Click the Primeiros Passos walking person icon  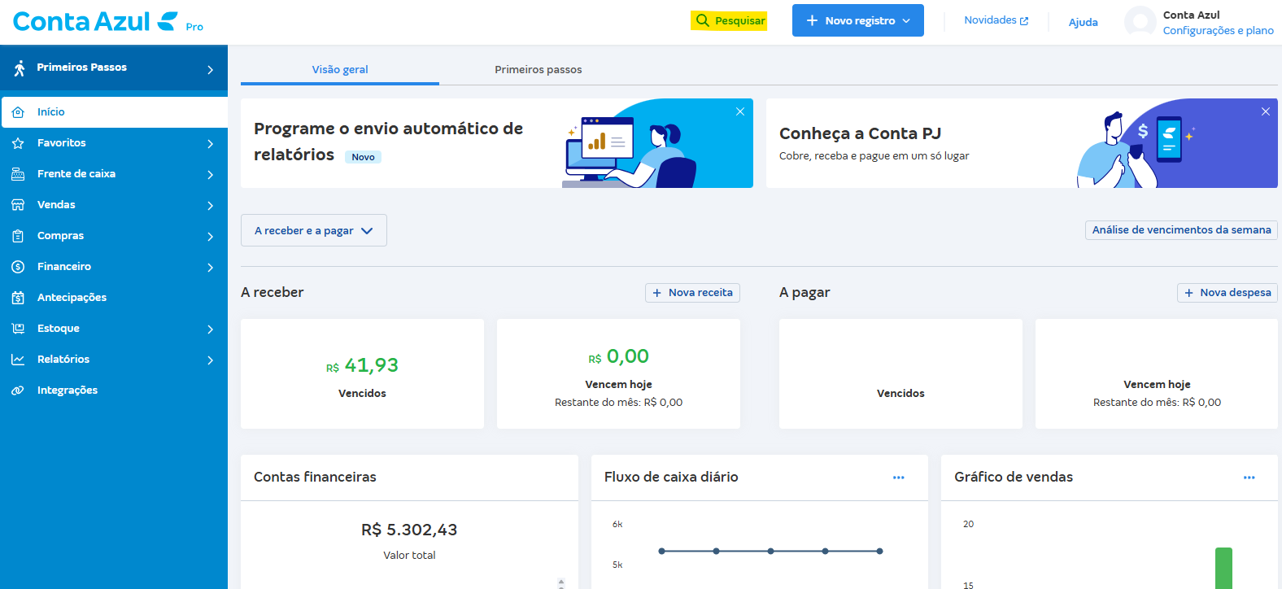(20, 68)
